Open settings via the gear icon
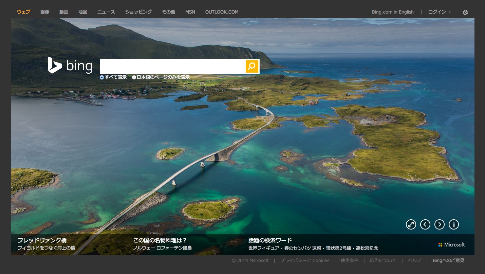485x274 pixels. pos(465,13)
